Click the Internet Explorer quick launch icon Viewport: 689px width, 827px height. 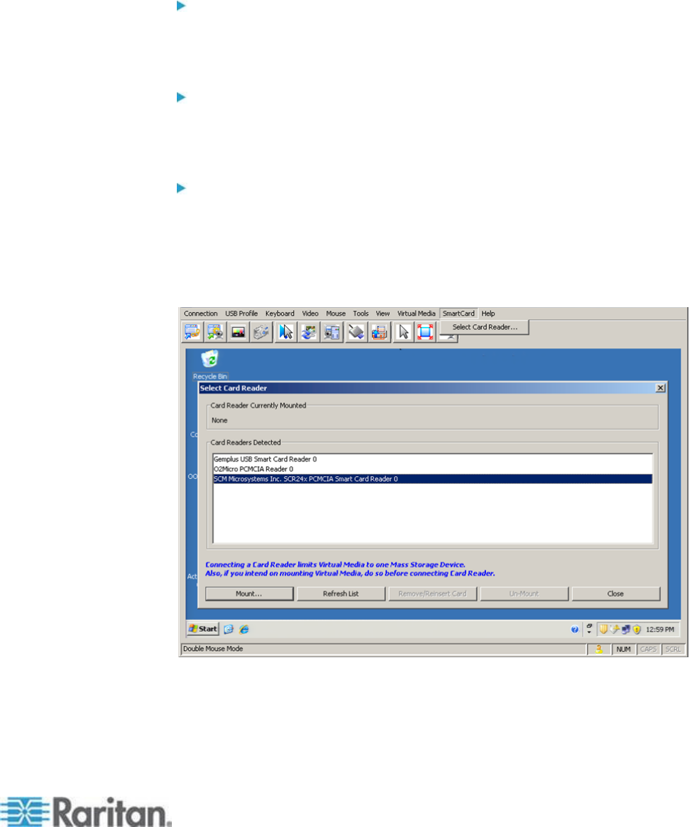(x=244, y=629)
